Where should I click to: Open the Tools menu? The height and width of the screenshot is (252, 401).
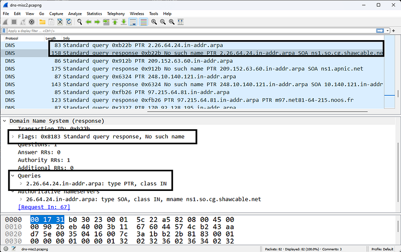153,14
